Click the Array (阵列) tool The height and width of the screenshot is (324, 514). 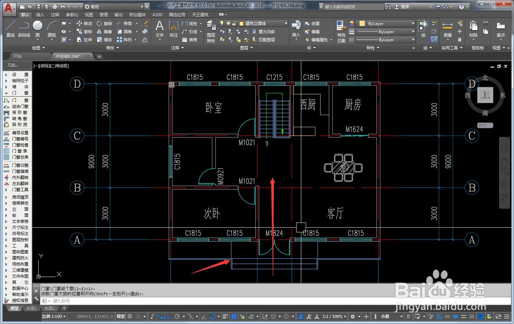(124, 40)
